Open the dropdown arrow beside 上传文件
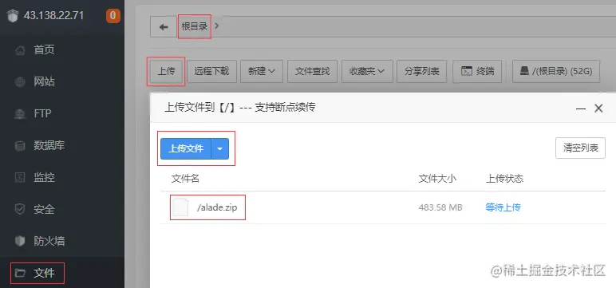616x288 pixels. [220, 148]
